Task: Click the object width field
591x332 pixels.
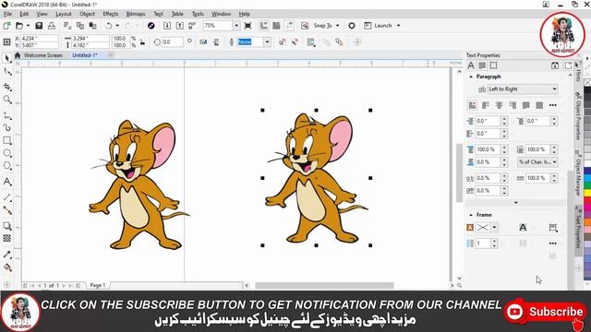Action: [x=90, y=38]
